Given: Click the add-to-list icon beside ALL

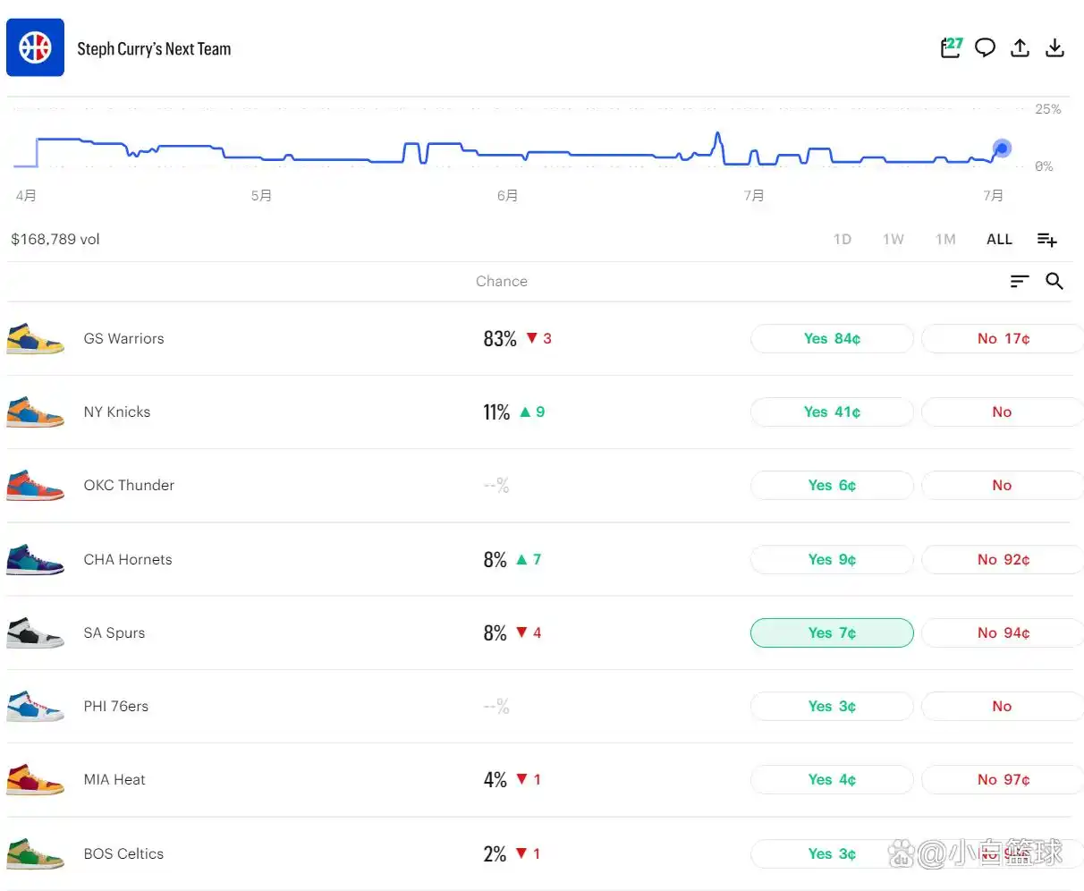Looking at the screenshot, I should tap(1046, 239).
